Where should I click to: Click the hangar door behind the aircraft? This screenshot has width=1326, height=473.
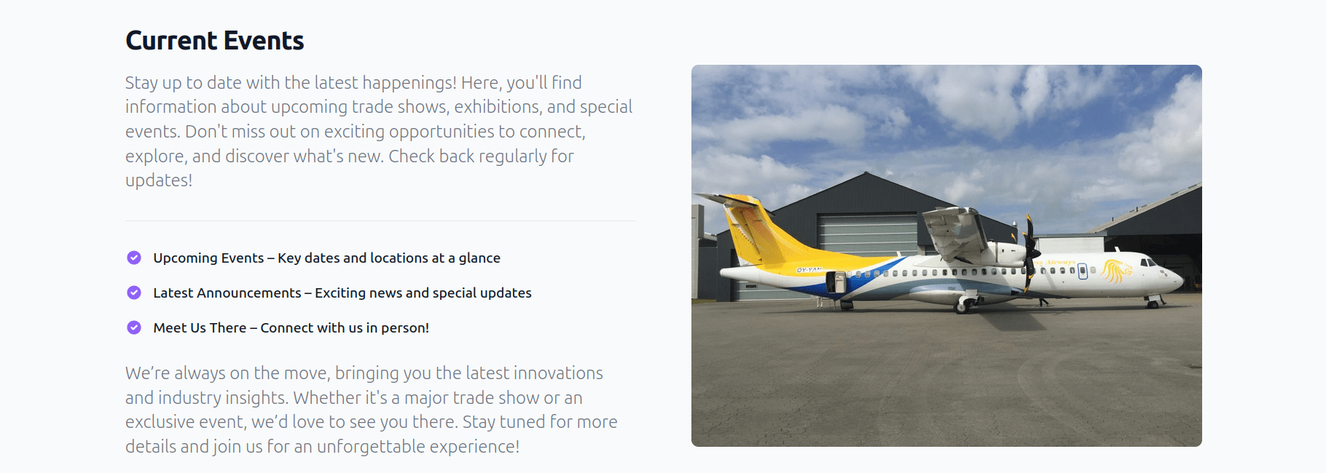(x=867, y=234)
